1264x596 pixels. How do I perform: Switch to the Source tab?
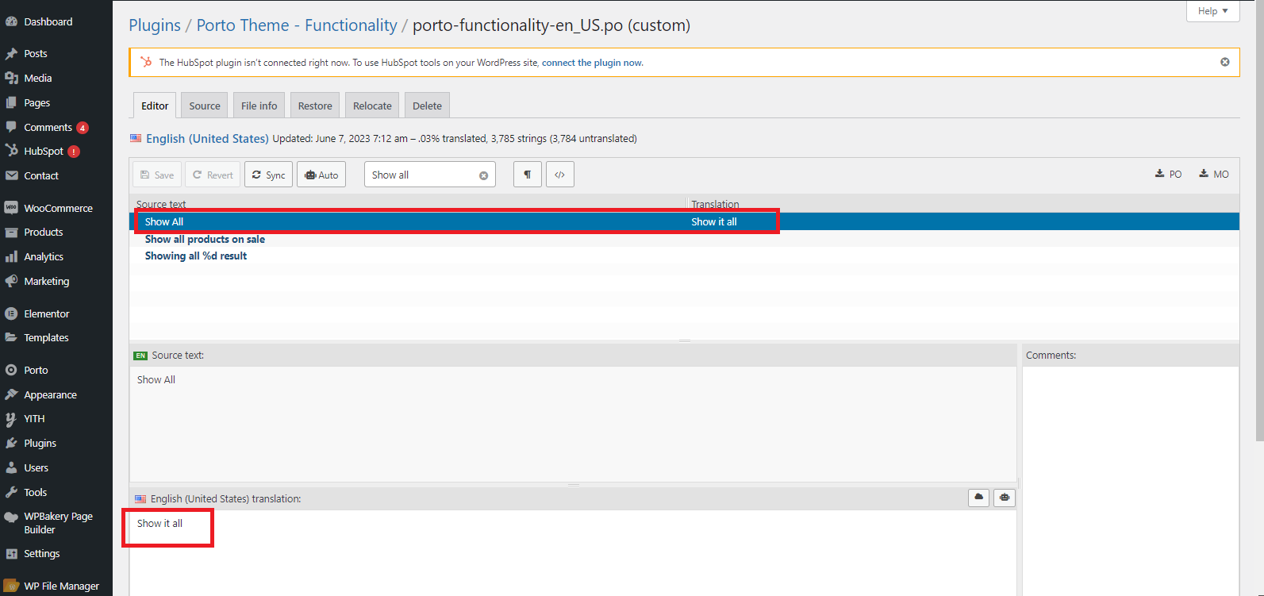205,106
